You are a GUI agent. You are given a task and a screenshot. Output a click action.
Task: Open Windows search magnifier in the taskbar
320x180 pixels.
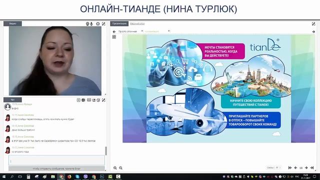point(12,176)
